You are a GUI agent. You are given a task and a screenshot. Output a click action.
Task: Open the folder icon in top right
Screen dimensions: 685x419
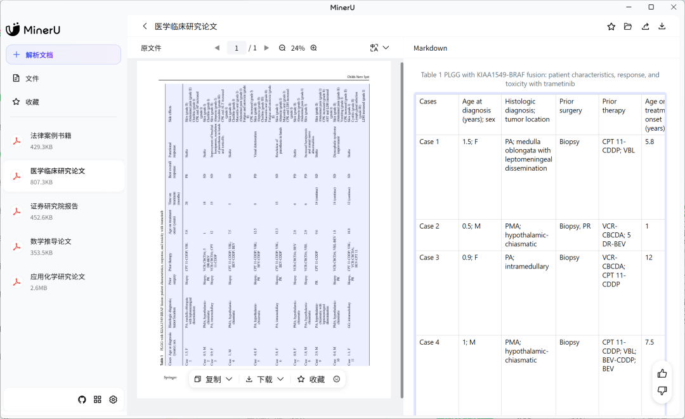(x=628, y=27)
